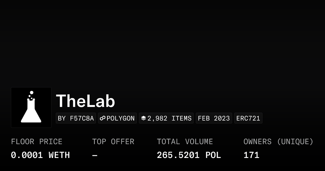Click the dash under TOP OFFER
The height and width of the screenshot is (171, 325).
[x=95, y=155]
